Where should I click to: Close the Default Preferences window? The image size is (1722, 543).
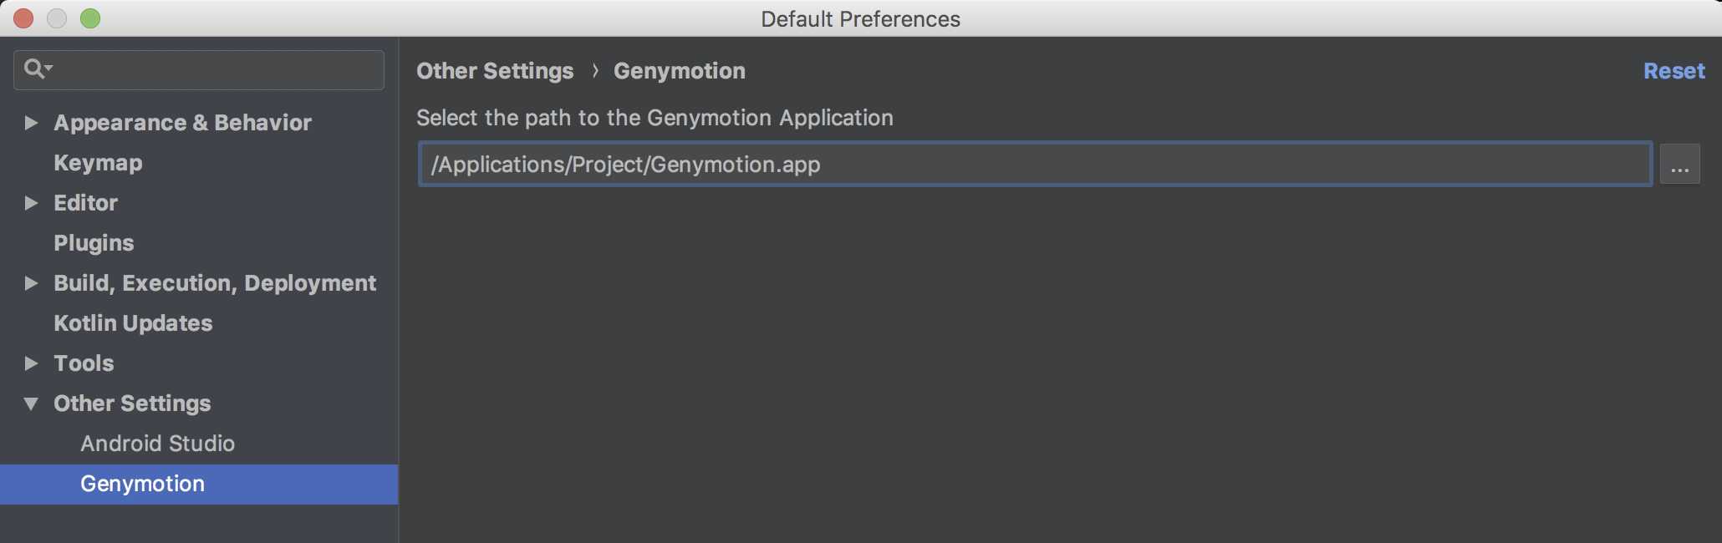point(23,18)
